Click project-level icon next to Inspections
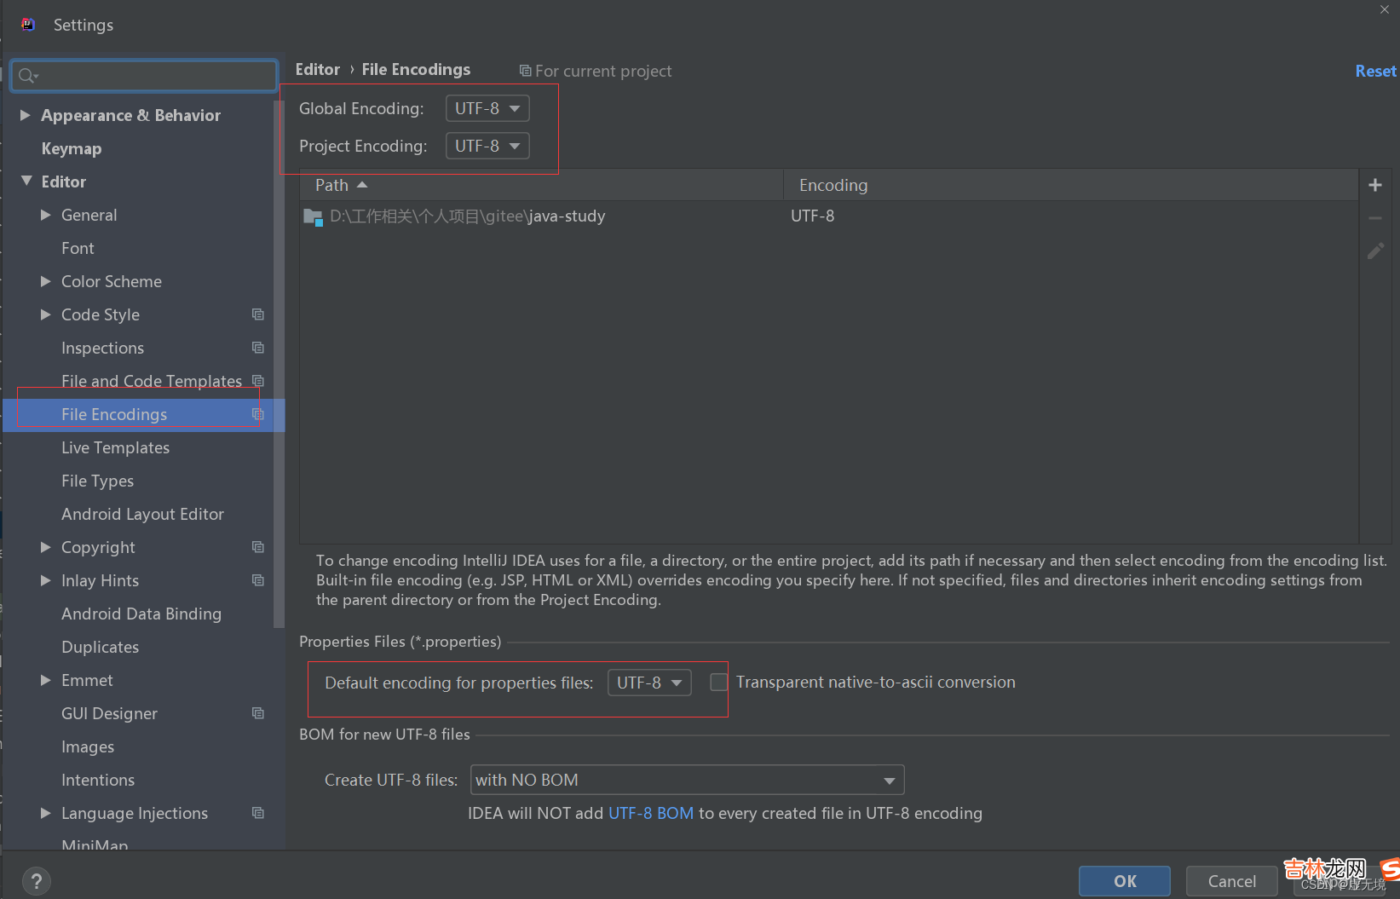This screenshot has width=1400, height=899. pos(258,348)
